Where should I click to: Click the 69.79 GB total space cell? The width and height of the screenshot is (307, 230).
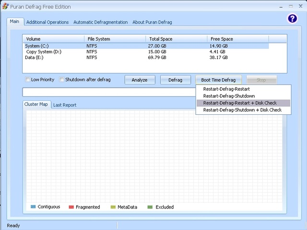pos(157,58)
